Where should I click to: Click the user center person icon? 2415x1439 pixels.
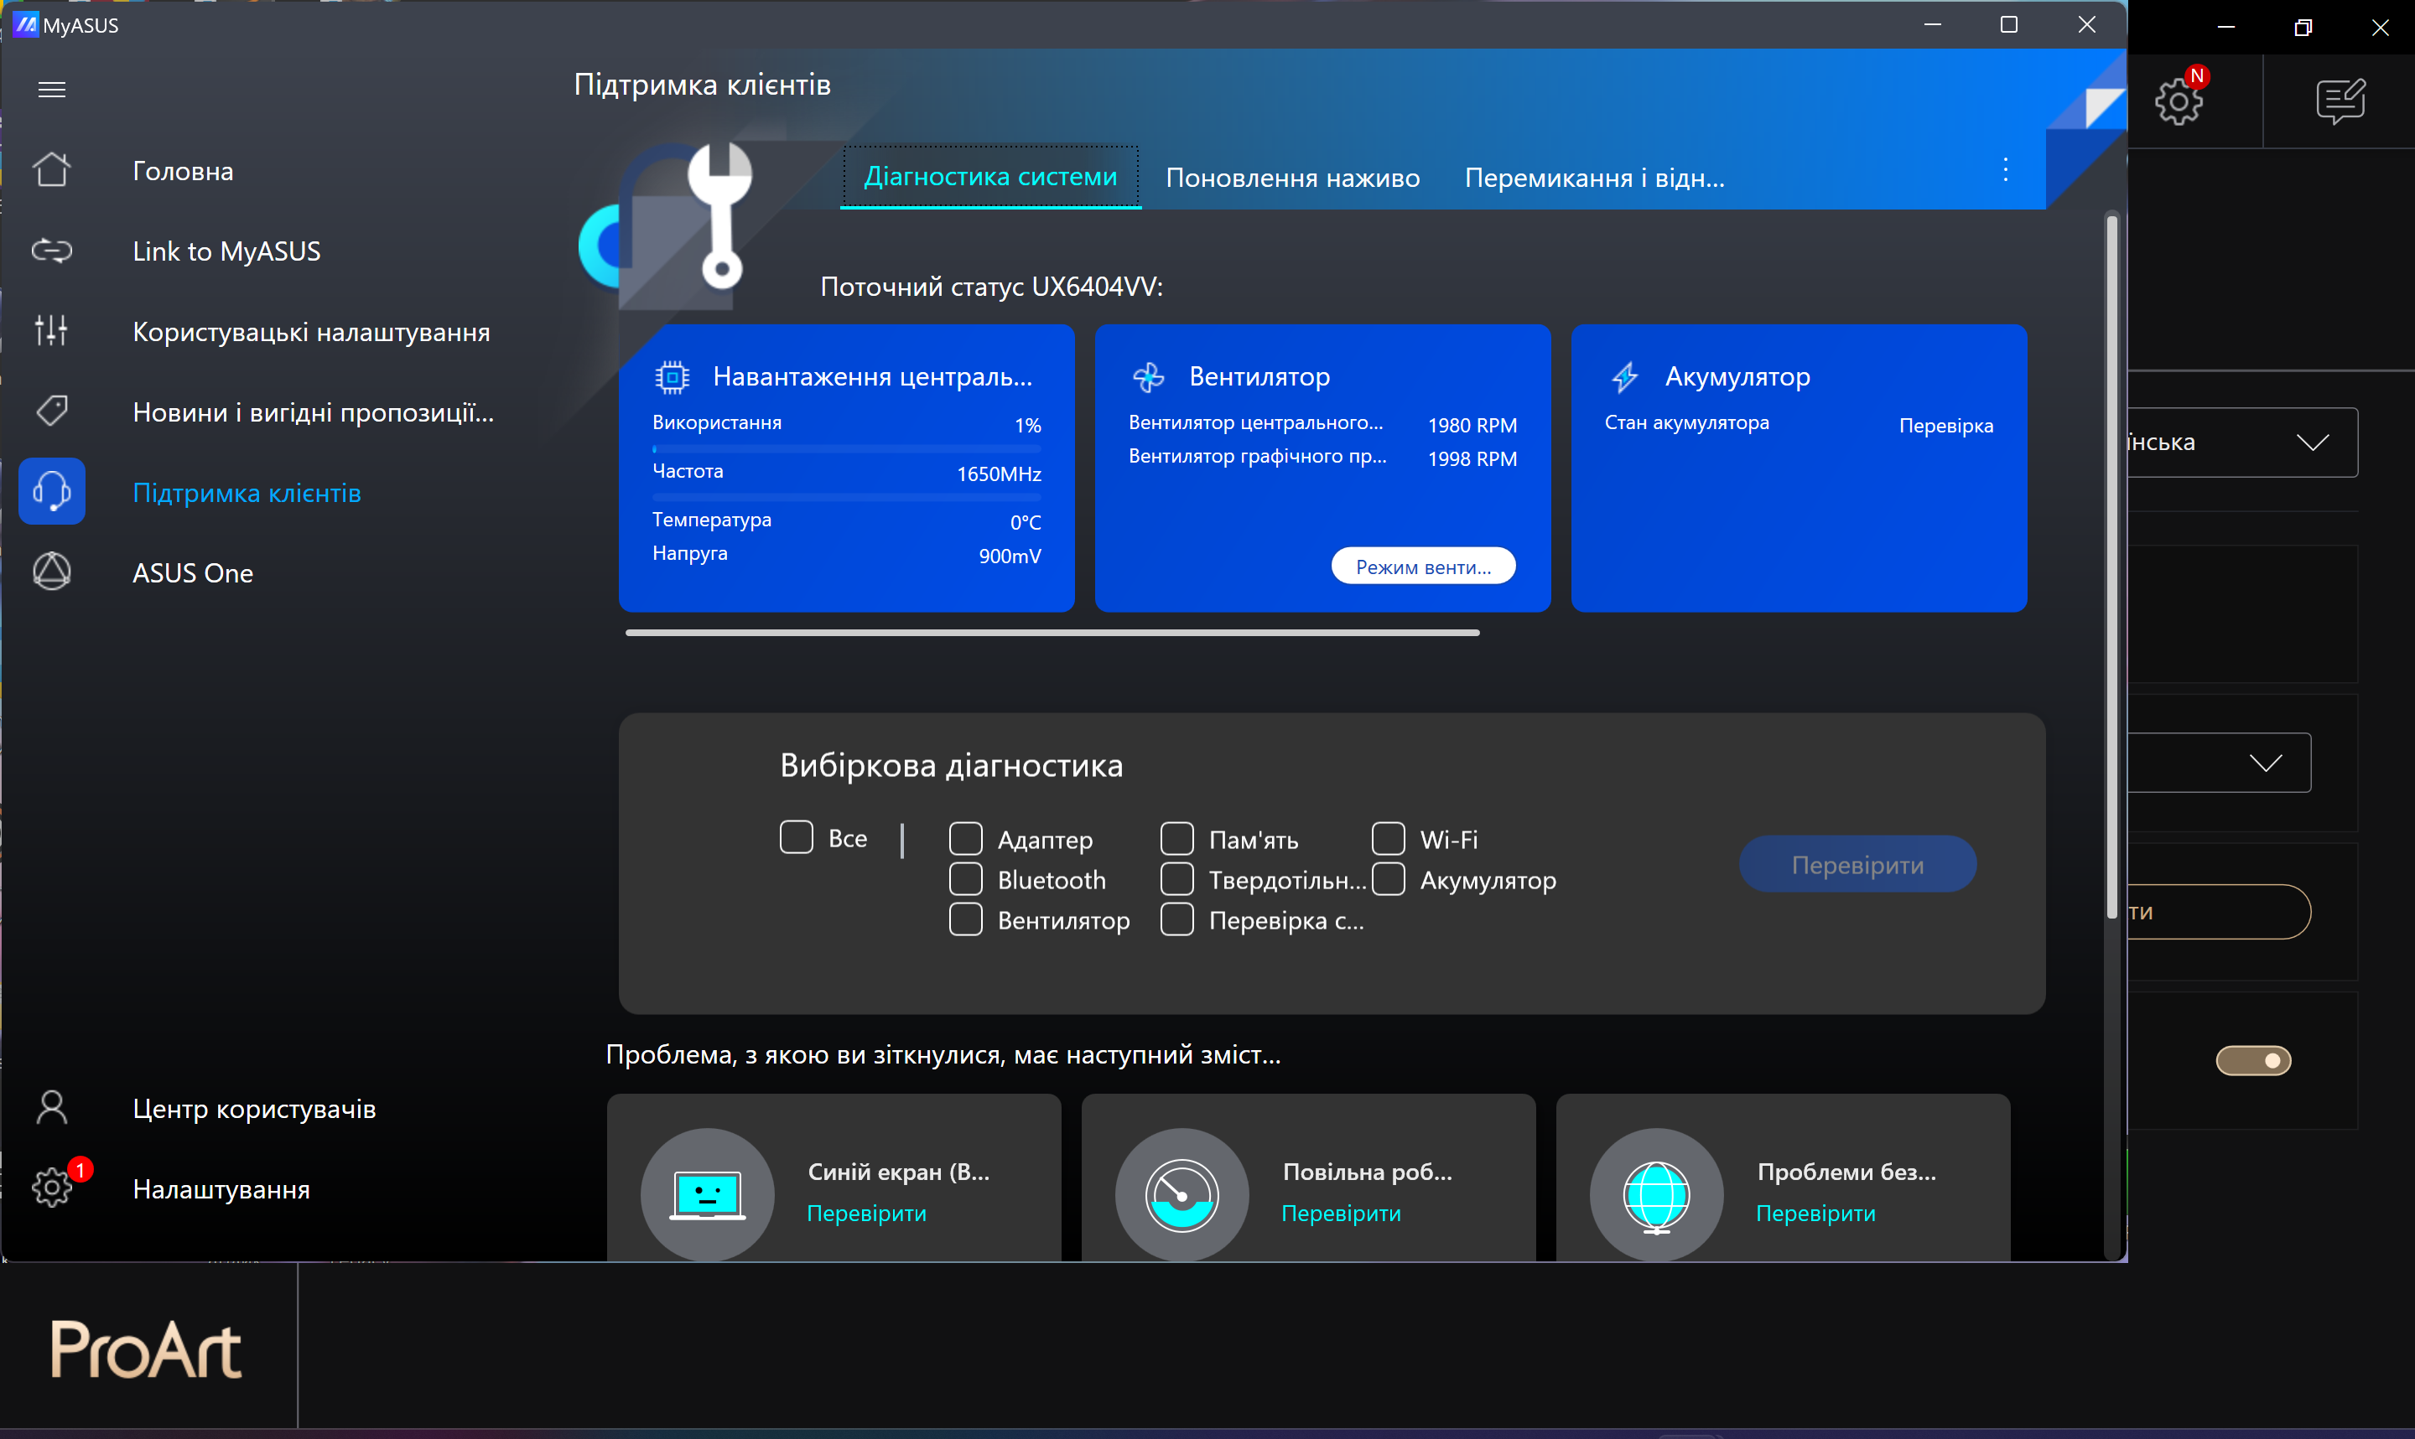(x=51, y=1107)
